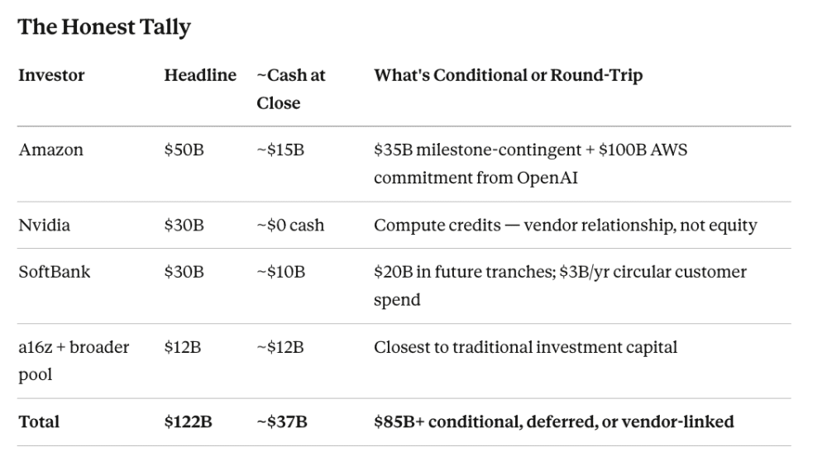The image size is (827, 471).
Task: Select Amazon's $50B headline figure
Action: click(x=184, y=150)
